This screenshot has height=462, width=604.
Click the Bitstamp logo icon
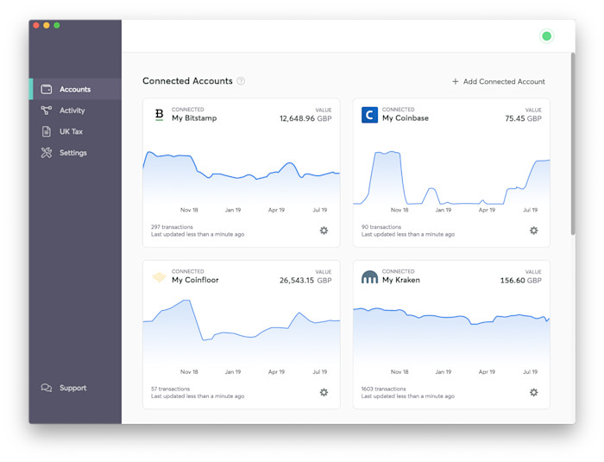click(x=159, y=115)
